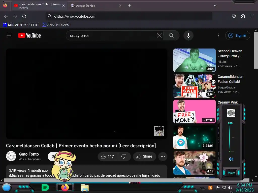
Task: Open Caramelldansen Fusion Collab video title
Action: (x=230, y=79)
